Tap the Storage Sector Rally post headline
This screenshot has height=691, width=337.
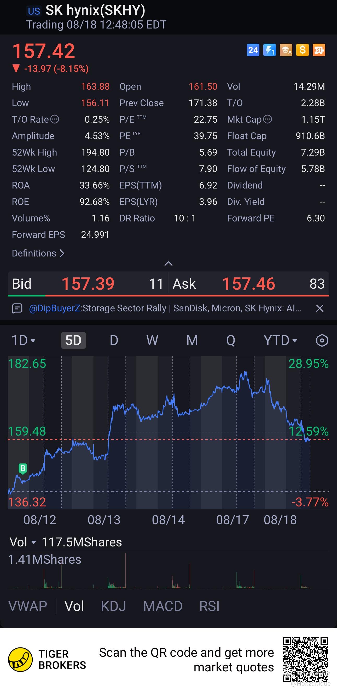(x=192, y=309)
